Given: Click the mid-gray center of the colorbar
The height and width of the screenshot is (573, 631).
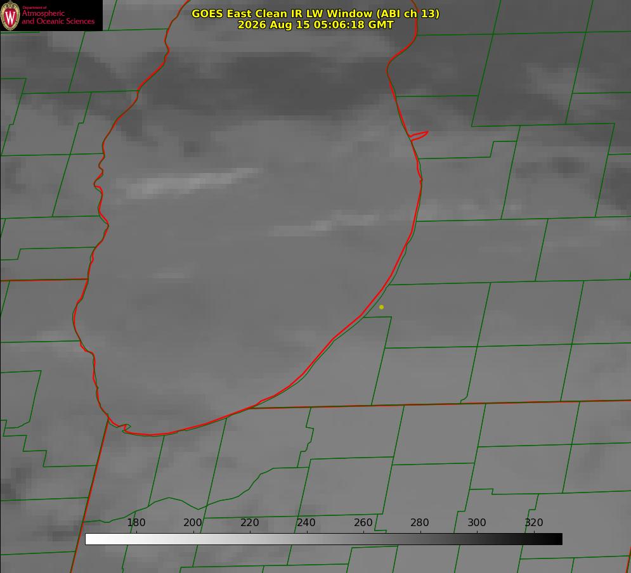Looking at the screenshot, I should click(x=323, y=539).
